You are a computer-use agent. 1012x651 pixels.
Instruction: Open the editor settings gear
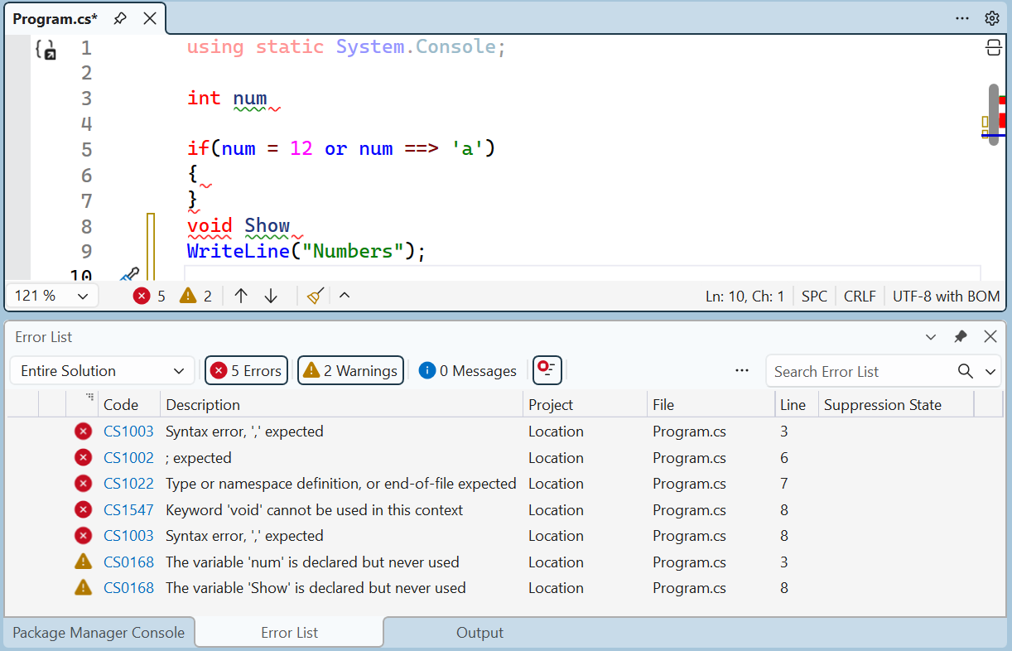coord(991,18)
